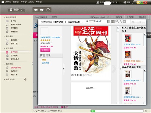Open the first 北京青年周刊 link

pyautogui.click(x=133, y=81)
